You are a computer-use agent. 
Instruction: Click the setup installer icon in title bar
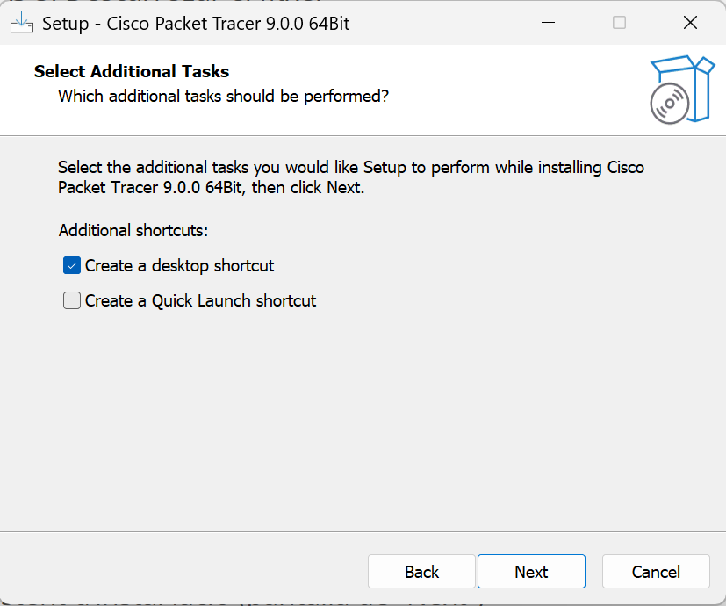point(22,23)
